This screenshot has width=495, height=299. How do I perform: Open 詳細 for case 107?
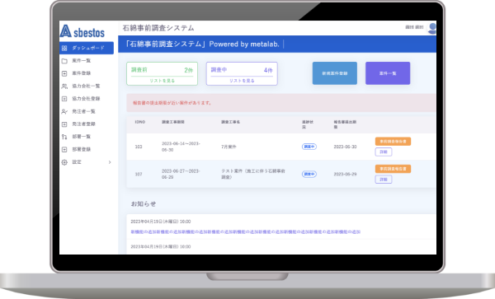(x=384, y=180)
